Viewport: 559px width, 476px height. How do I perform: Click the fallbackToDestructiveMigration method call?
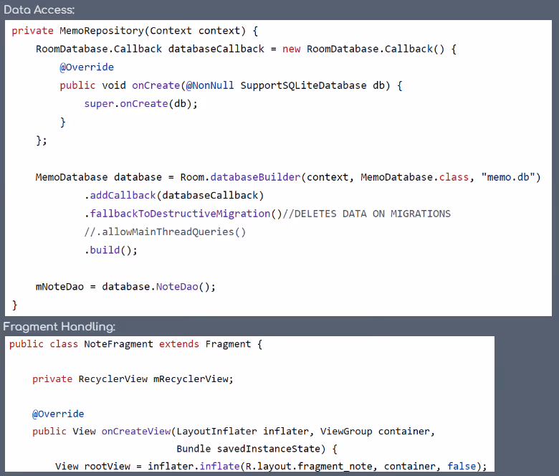click(181, 214)
